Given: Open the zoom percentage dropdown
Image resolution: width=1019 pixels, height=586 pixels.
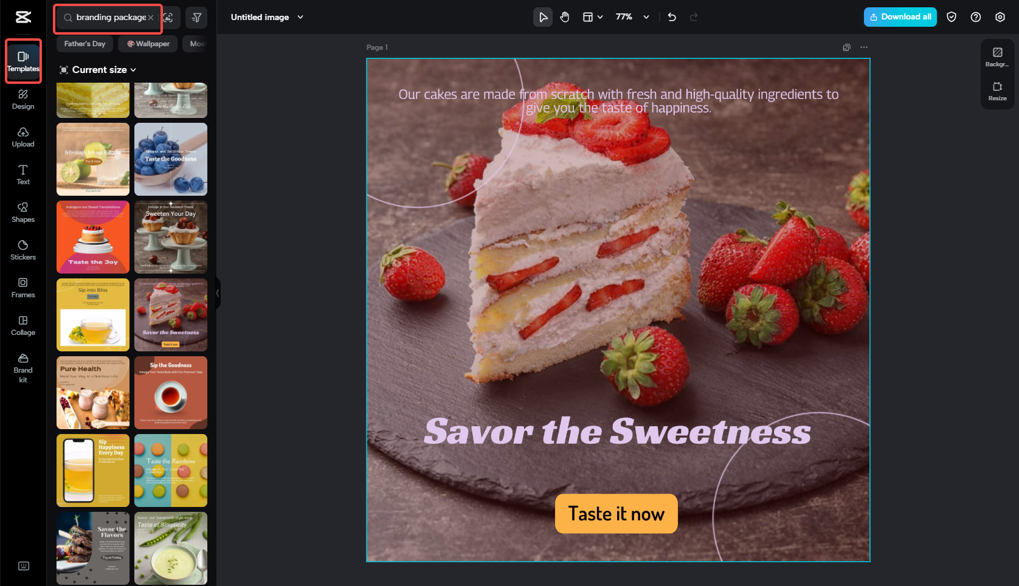Looking at the screenshot, I should 631,17.
